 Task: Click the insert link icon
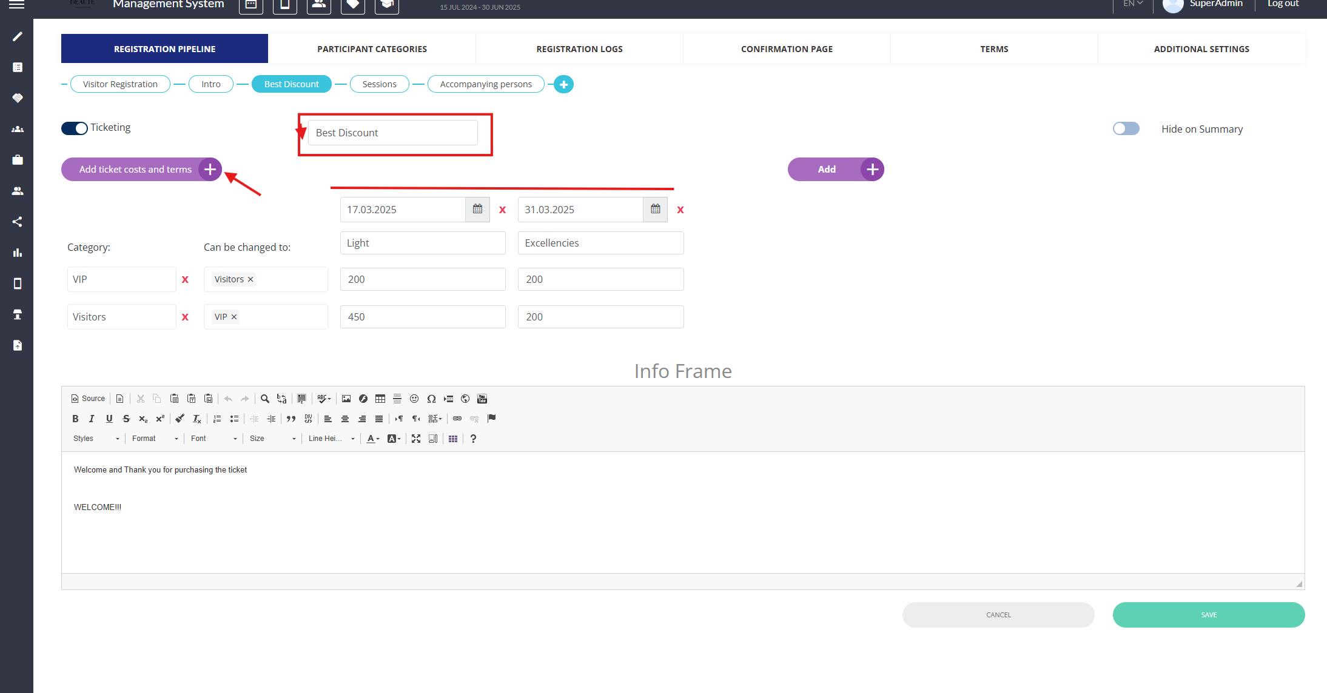point(457,419)
